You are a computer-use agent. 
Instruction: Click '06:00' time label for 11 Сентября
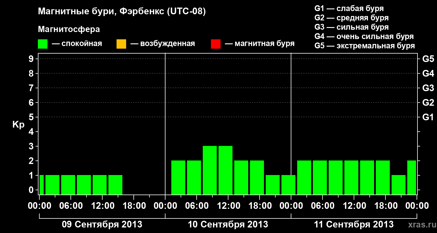[x=322, y=206]
